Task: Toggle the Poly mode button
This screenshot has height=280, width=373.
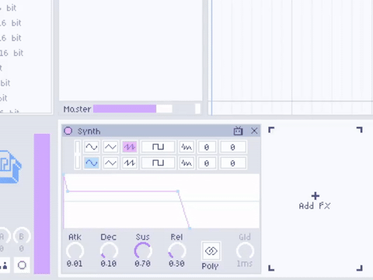Action: (x=211, y=250)
